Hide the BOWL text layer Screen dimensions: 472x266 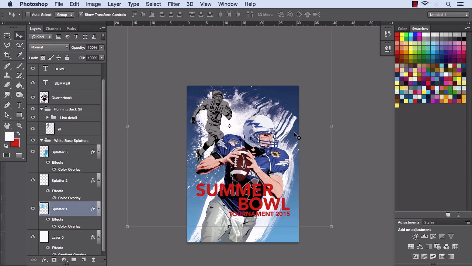click(x=33, y=69)
